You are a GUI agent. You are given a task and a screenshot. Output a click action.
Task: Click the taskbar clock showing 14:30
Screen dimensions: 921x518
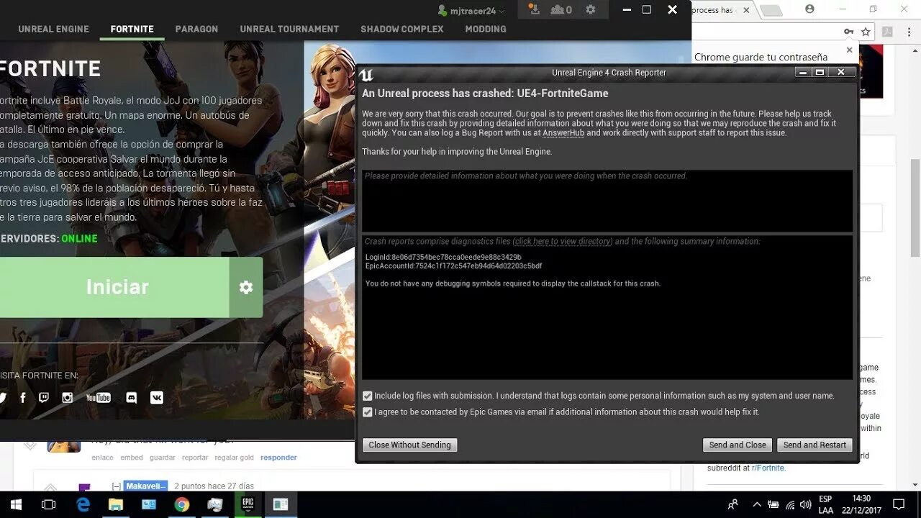point(861,504)
